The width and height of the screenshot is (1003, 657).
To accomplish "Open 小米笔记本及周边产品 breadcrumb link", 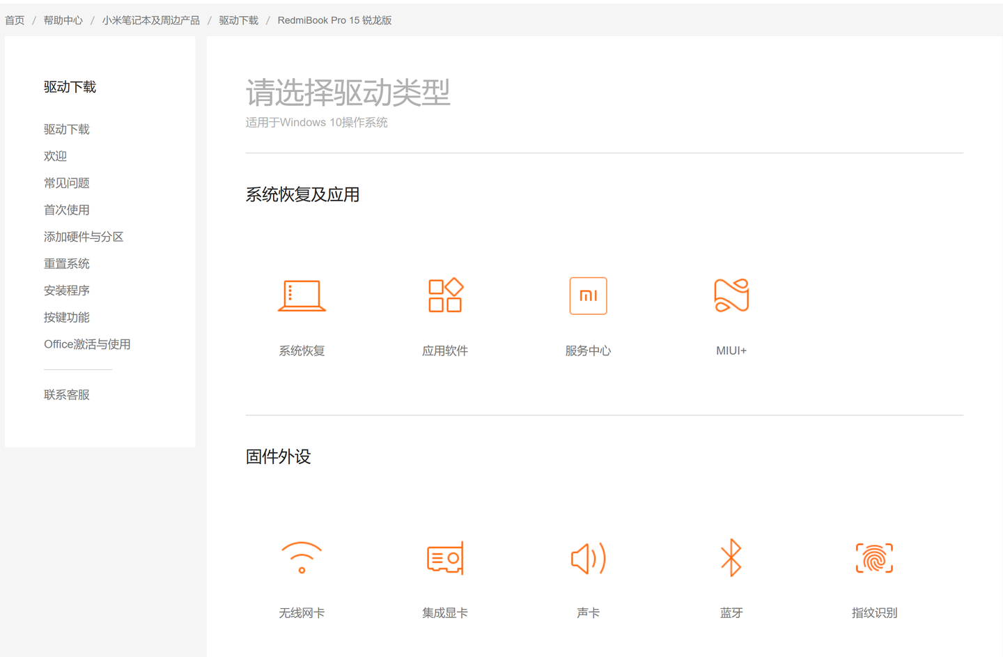I will [x=151, y=20].
